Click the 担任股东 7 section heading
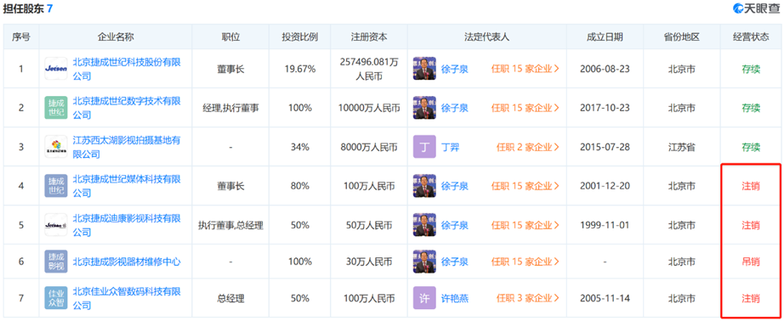784x321 pixels. (x=27, y=8)
